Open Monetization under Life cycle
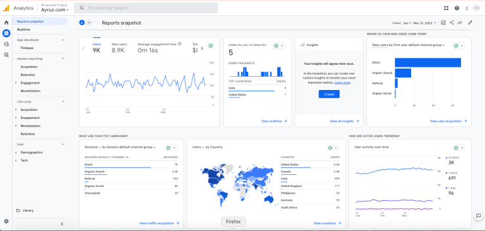This screenshot has height=231, width=485. pyautogui.click(x=30, y=126)
